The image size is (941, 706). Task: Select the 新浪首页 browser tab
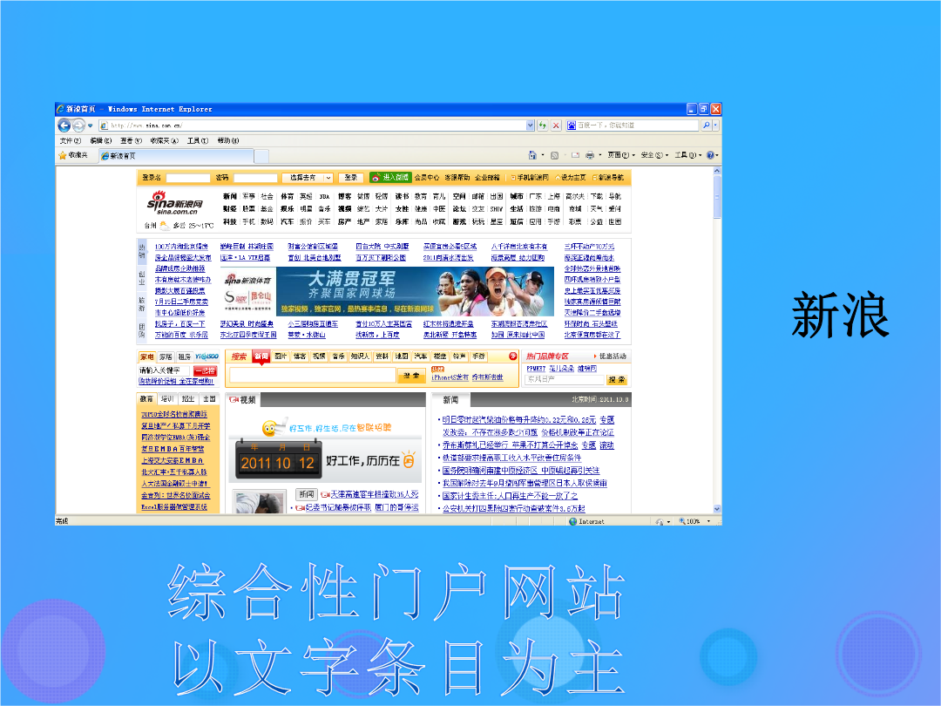coord(175,156)
